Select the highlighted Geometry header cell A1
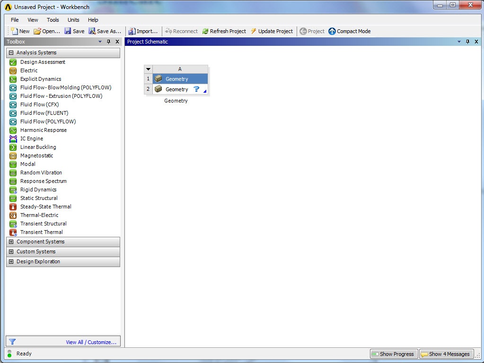 click(180, 79)
